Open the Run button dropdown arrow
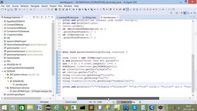This screenshot has height=111, width=197. click(x=82, y=10)
